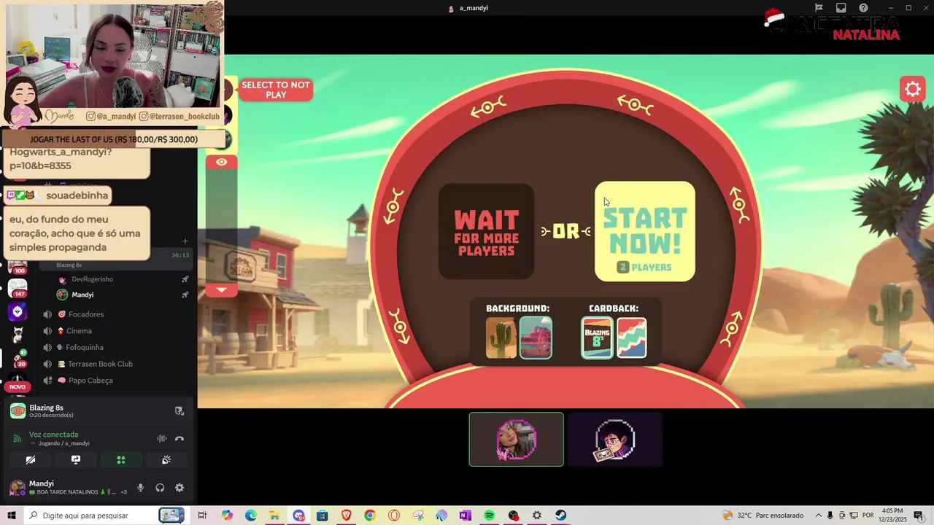Viewport: 934px width, 525px height.
Task: Expand the red down-arrow participant panel
Action: point(222,290)
